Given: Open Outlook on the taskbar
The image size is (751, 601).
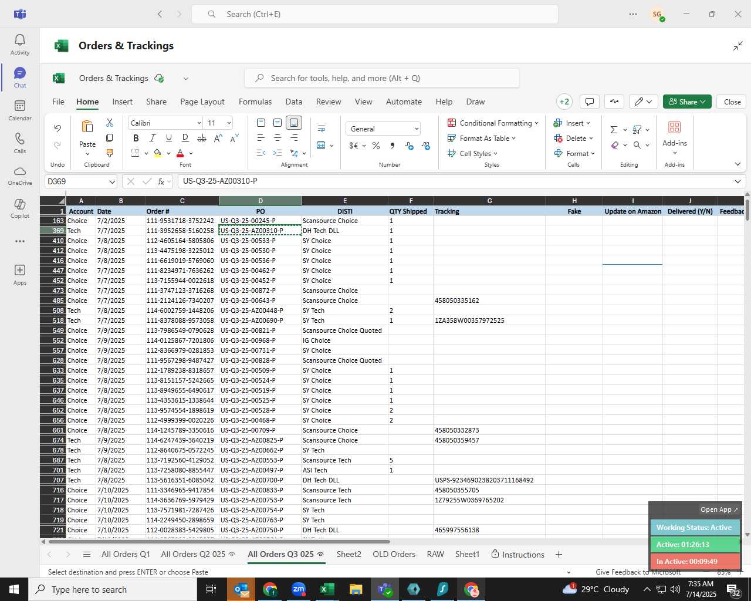Looking at the screenshot, I should coord(241,589).
